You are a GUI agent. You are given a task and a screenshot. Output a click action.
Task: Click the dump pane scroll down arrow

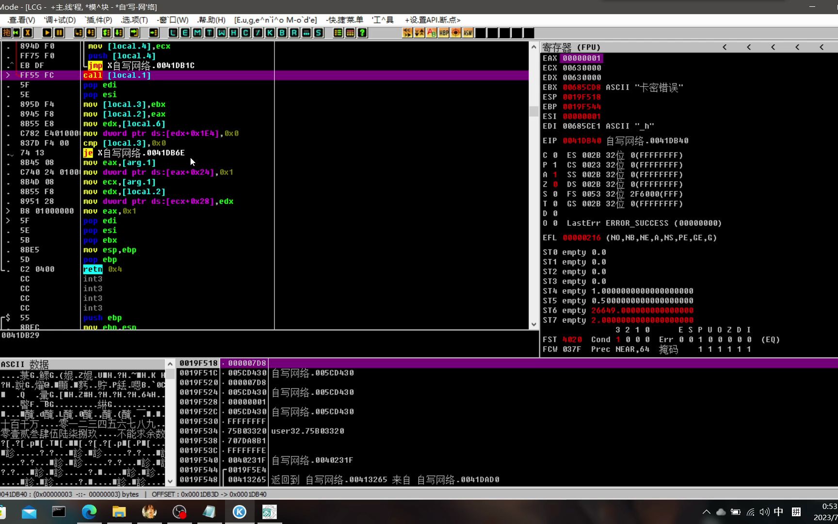pyautogui.click(x=170, y=481)
